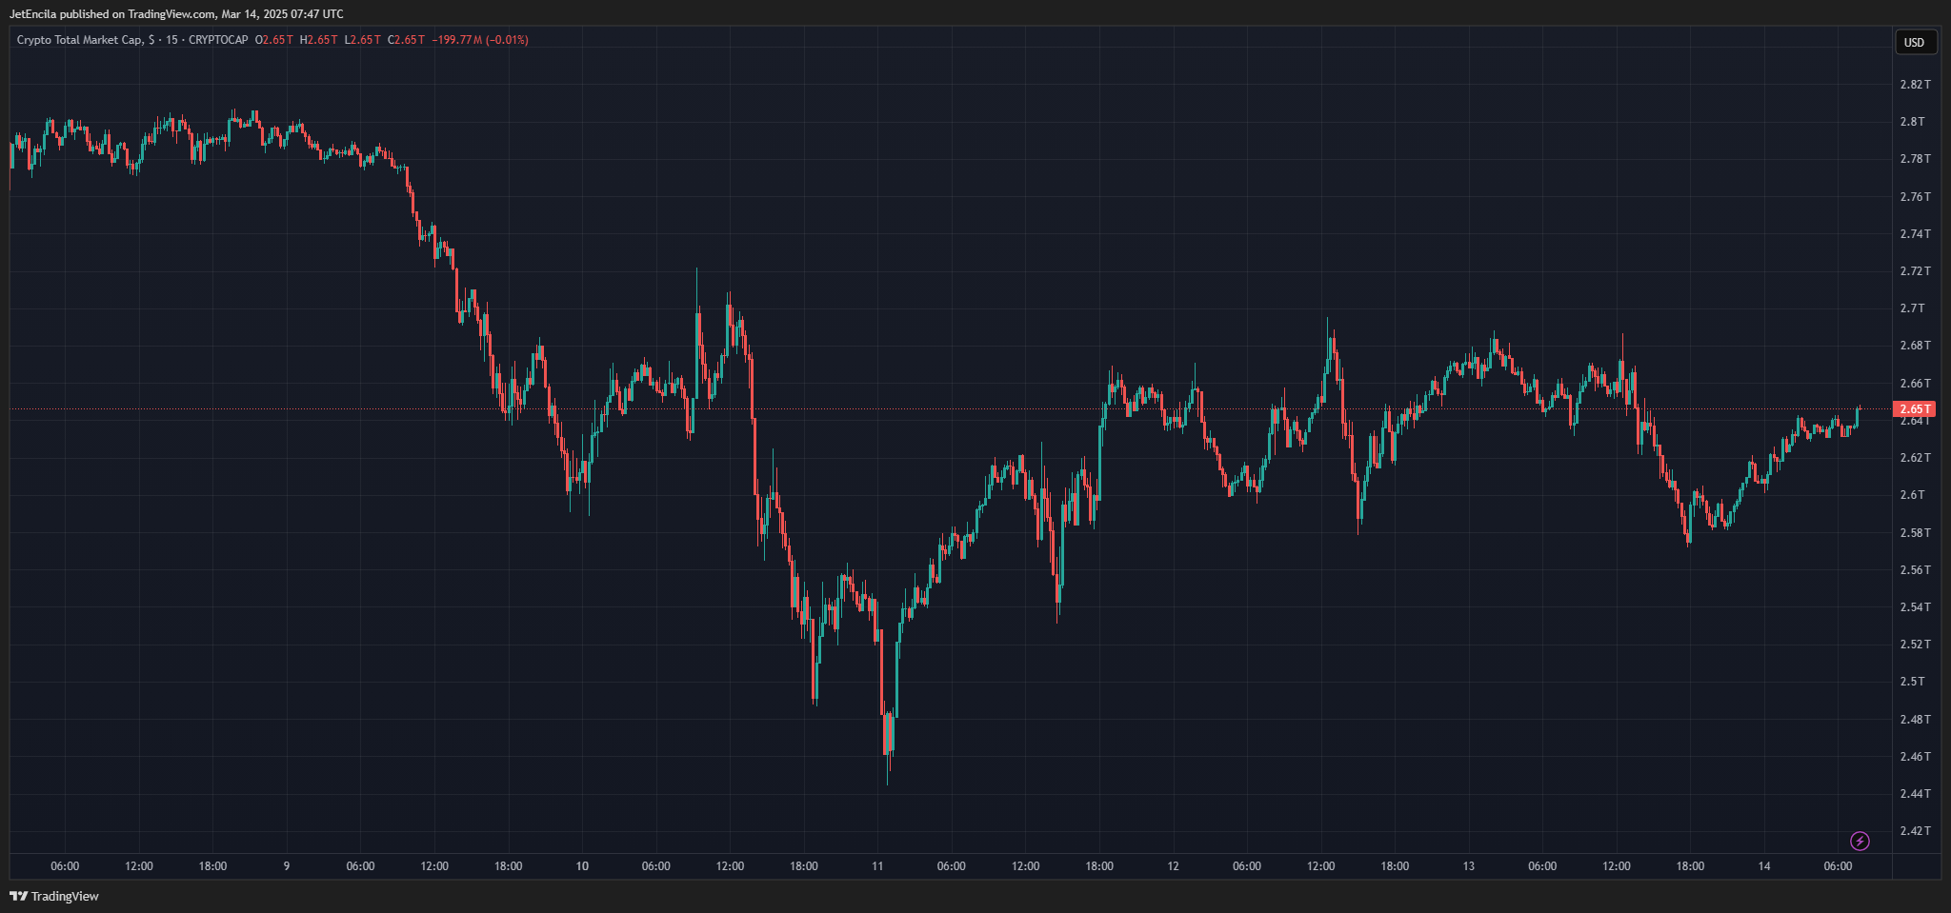Click the close value C2.65T
1951x913 pixels.
click(x=406, y=40)
